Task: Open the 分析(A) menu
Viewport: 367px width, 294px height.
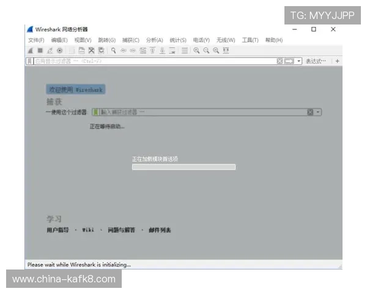Action: click(x=155, y=40)
